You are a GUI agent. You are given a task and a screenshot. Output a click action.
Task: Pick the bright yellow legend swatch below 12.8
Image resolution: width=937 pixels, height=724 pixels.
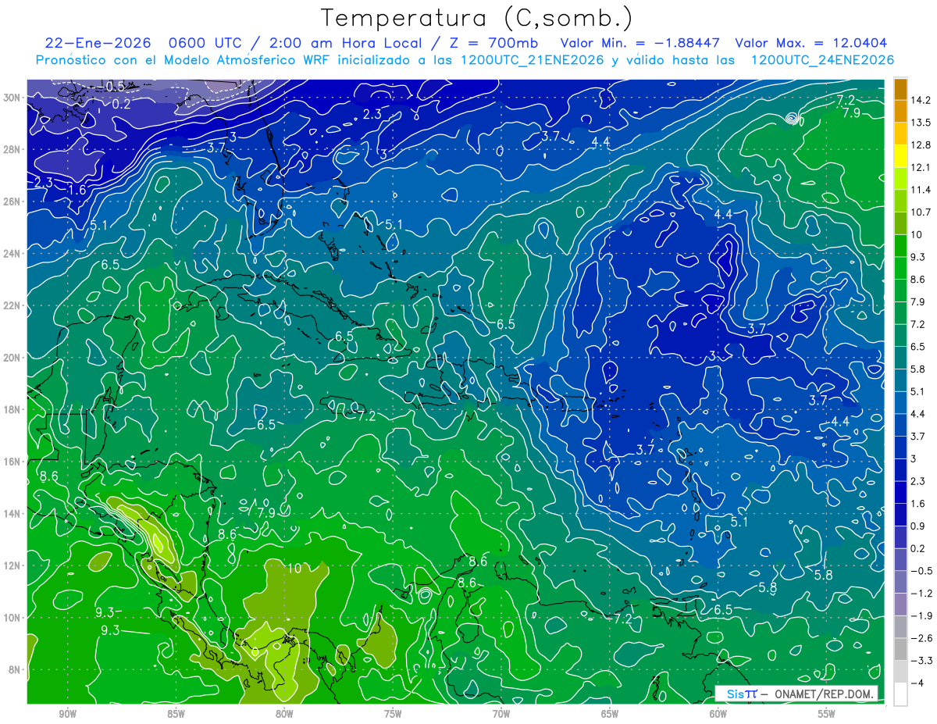[900, 156]
